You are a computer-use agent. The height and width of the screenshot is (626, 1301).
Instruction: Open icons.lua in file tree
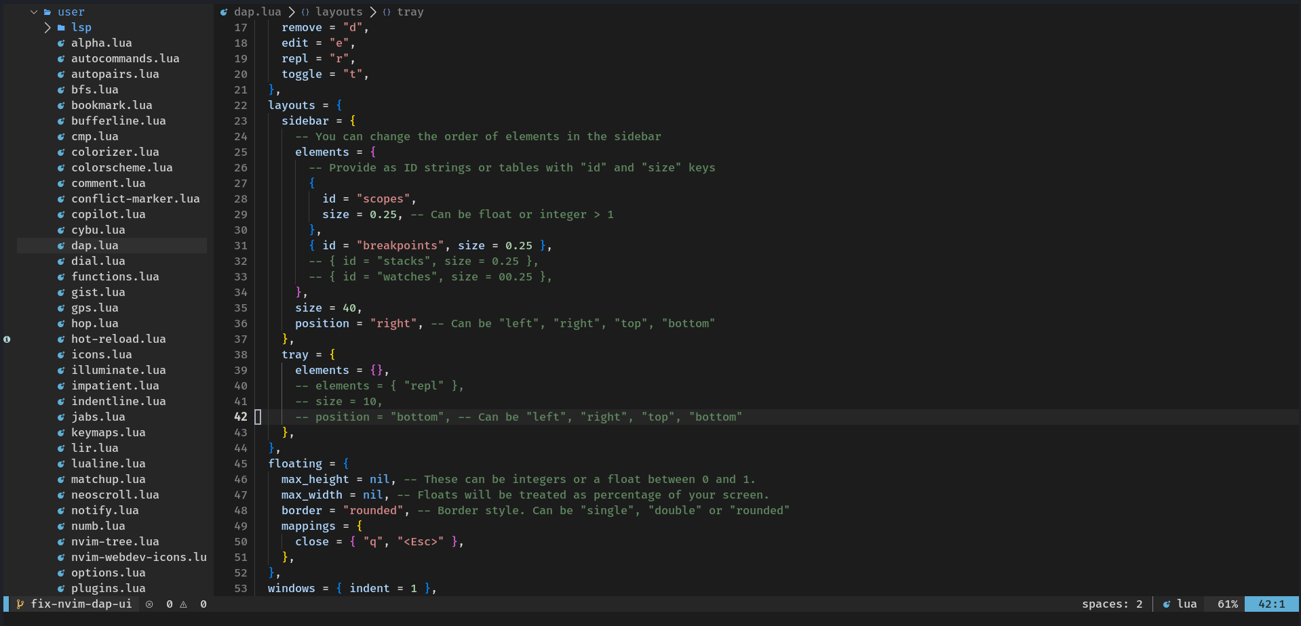102,355
